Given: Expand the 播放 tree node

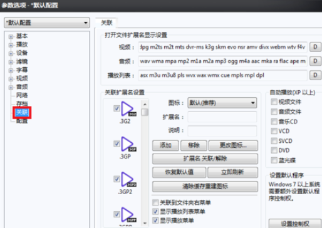Looking at the screenshot, I should pos(11,45).
